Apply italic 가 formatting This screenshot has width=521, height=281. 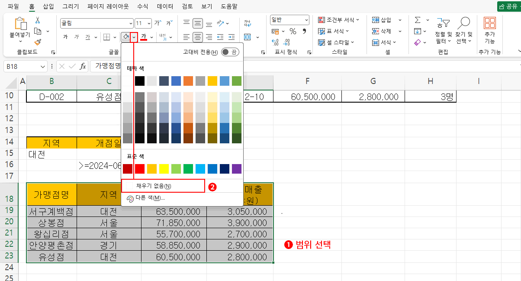(x=77, y=37)
